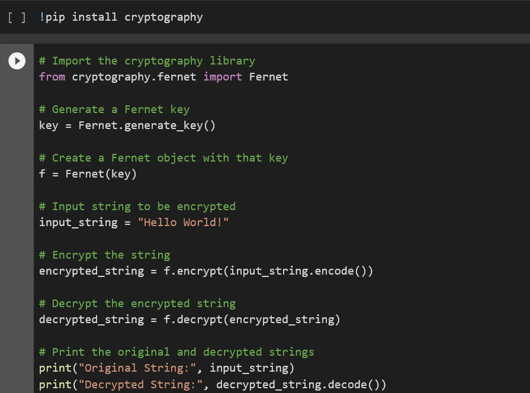Click the "Hello World!" string literal
The width and height of the screenshot is (530, 393).
[183, 223]
